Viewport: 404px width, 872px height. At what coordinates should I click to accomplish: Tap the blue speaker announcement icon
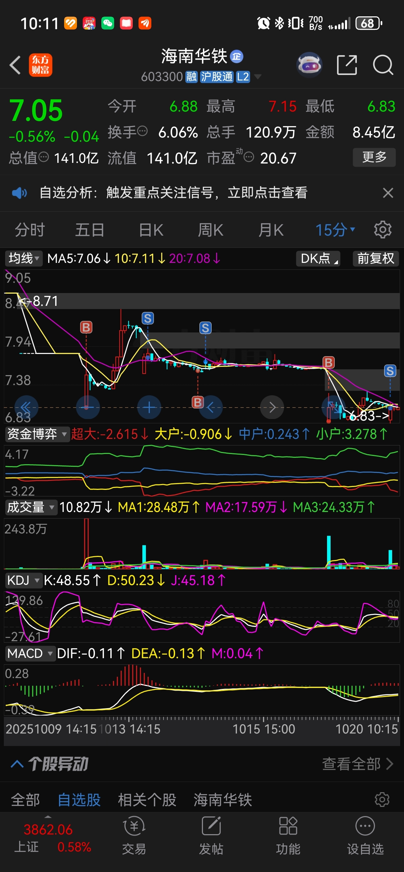click(19, 193)
